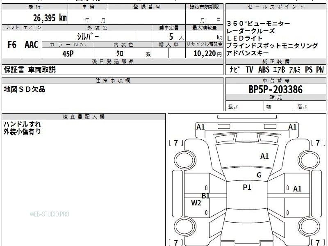Viewport: 328px width, 246px height.
Task: Click the 注意事項欄 section header
Action: (x=112, y=80)
